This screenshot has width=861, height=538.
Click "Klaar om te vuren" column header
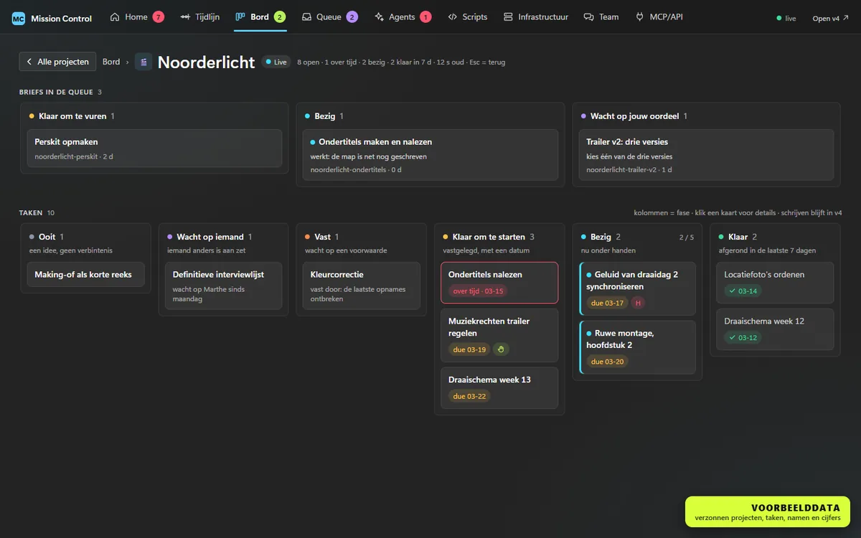pos(72,116)
